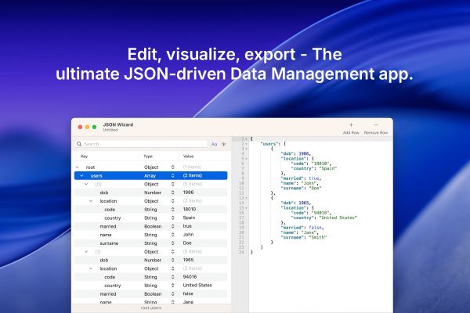
Task: Collapse the location node containing code 18010
Action: tap(91, 201)
